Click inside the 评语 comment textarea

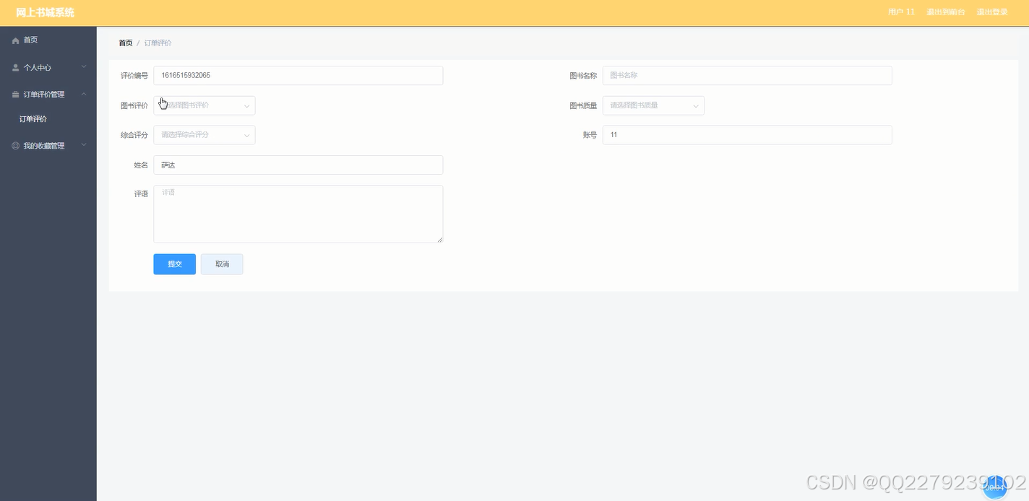(x=298, y=214)
